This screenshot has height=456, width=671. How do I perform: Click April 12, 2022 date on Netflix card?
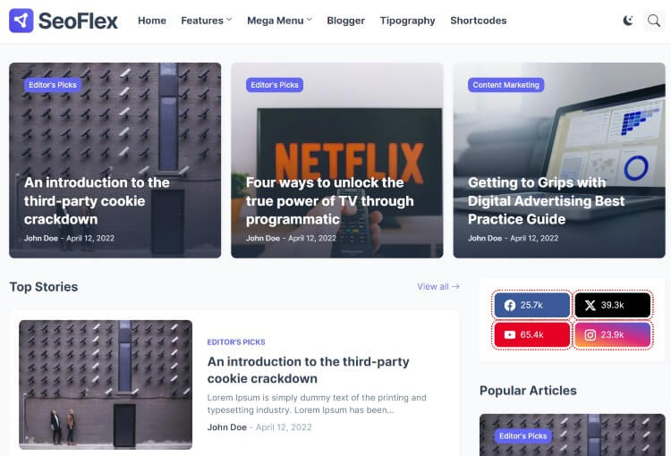pyautogui.click(x=312, y=238)
